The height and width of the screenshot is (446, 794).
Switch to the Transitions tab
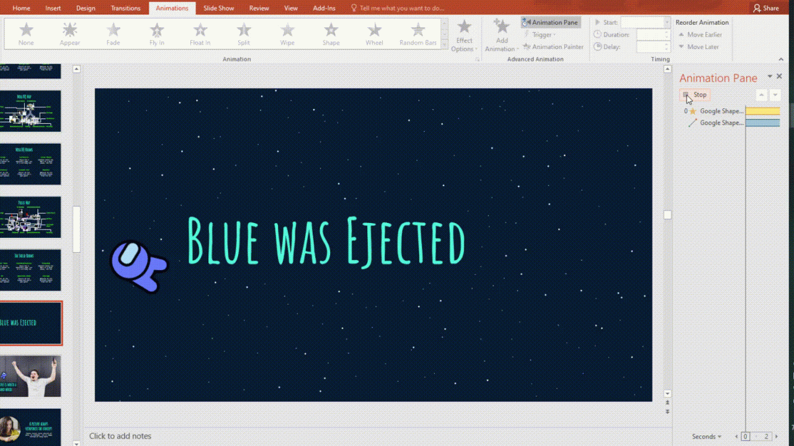(126, 8)
